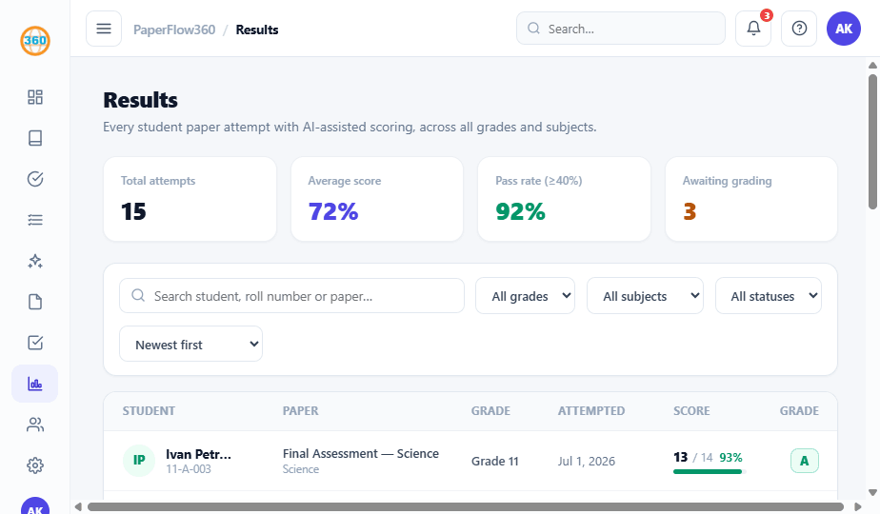
Task: Open the AK profile avatar in header
Action: 844,29
